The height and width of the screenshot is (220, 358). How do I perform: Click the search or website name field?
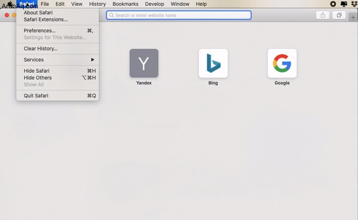pos(179,15)
